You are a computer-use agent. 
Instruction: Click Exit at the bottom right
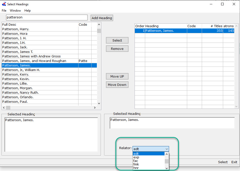(234, 162)
